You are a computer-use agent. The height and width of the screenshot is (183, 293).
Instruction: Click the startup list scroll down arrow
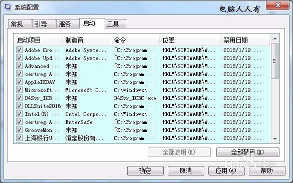tap(275, 138)
